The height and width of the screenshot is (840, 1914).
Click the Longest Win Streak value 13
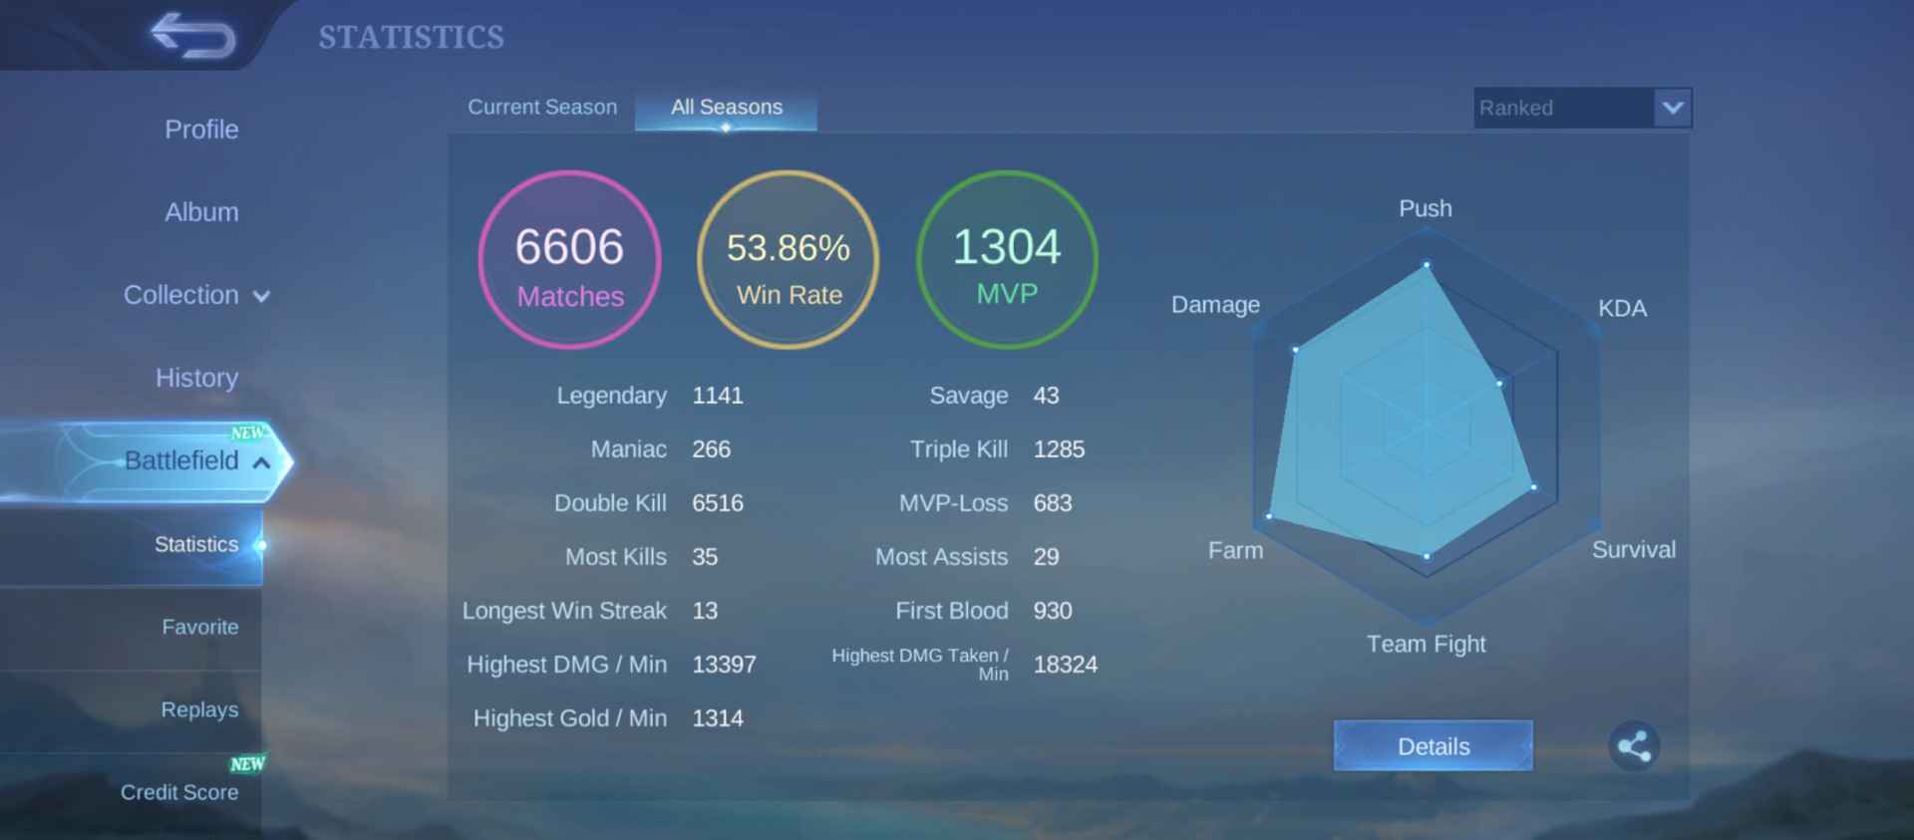tap(705, 611)
